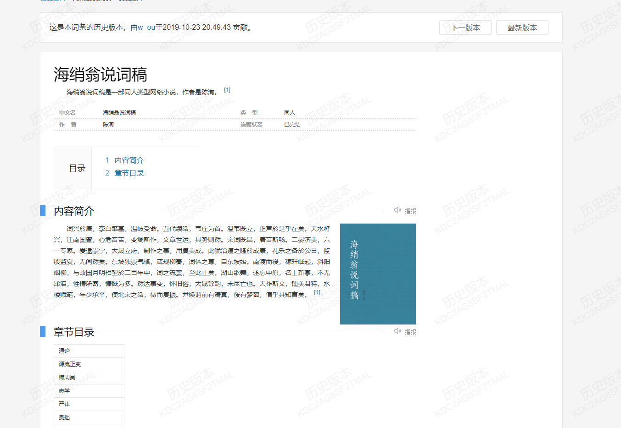Click the 目录 label box
621x428 pixels.
coord(73,168)
